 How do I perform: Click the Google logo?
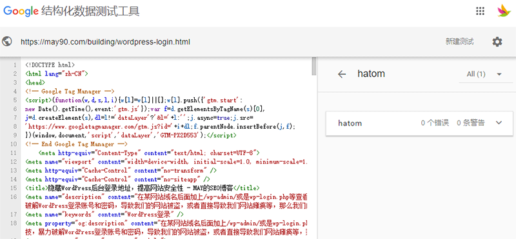21,11
